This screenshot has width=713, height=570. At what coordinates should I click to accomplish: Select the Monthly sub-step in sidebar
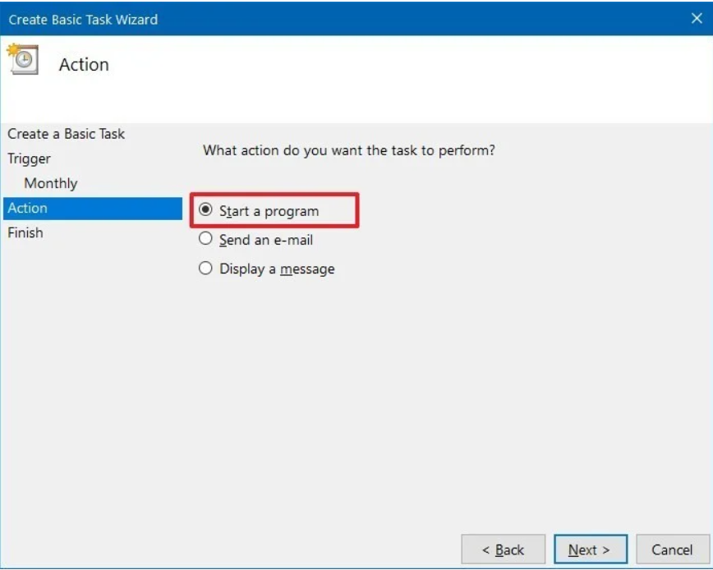tap(51, 183)
